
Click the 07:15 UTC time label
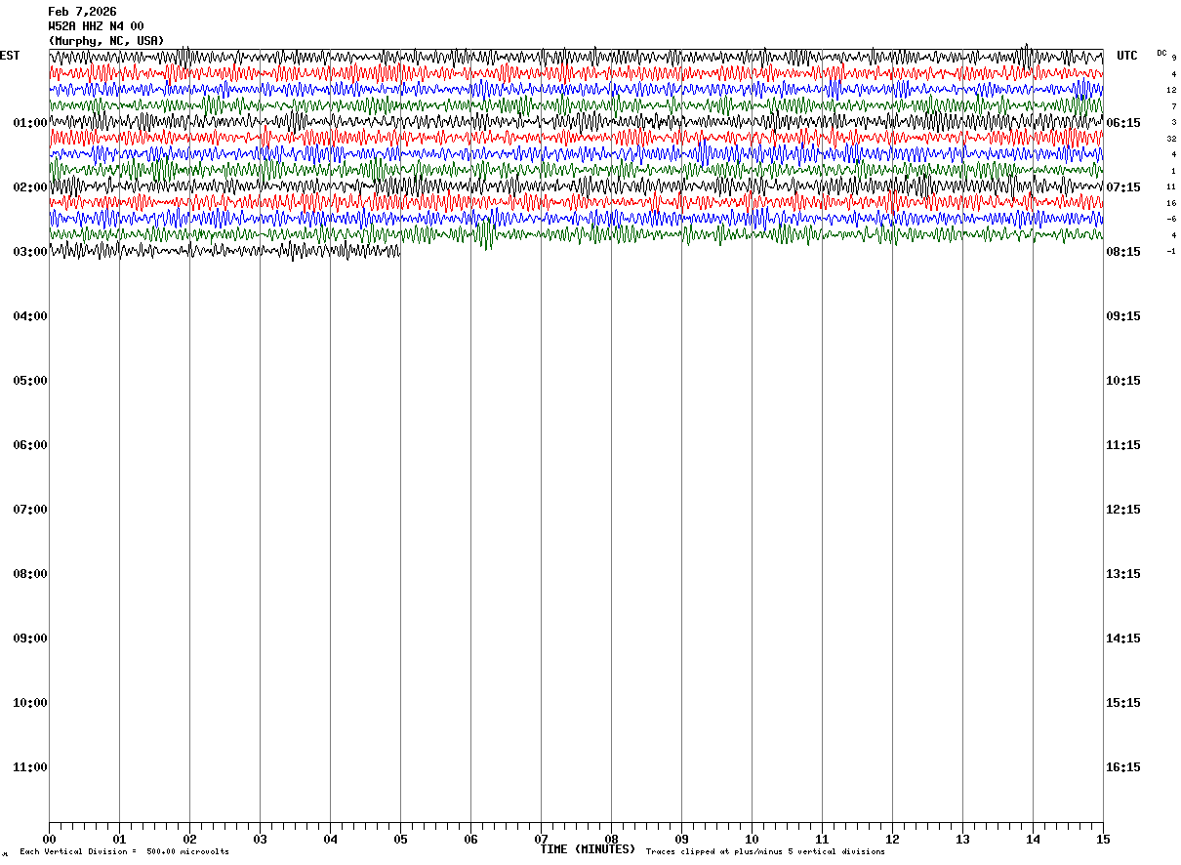tap(1123, 187)
